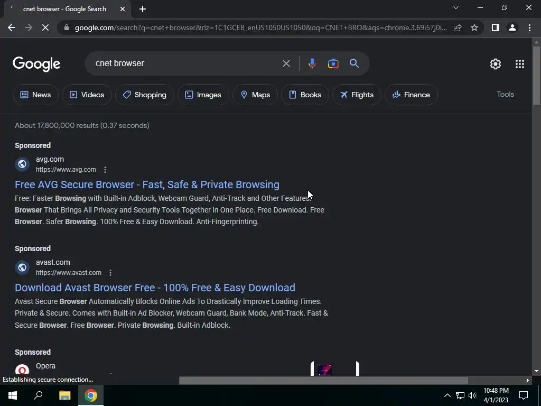Filter results by Videos
The height and width of the screenshot is (406, 541).
pos(87,95)
